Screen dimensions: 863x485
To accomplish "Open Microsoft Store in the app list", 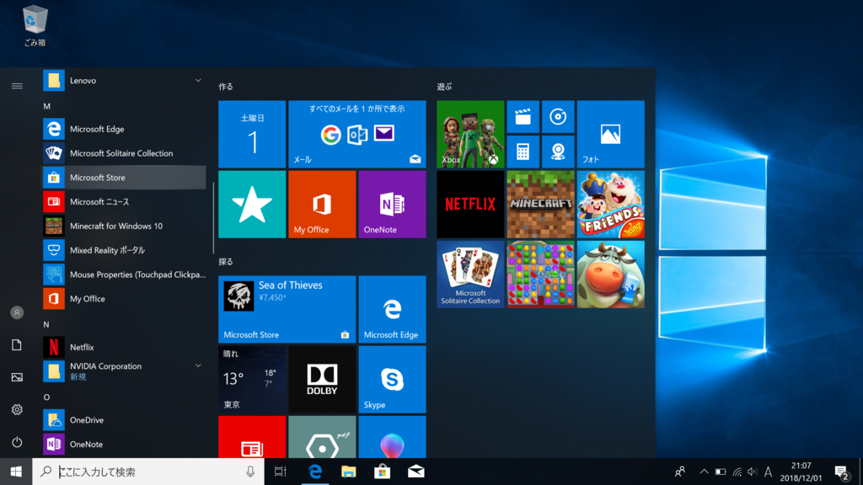I will coord(125,178).
